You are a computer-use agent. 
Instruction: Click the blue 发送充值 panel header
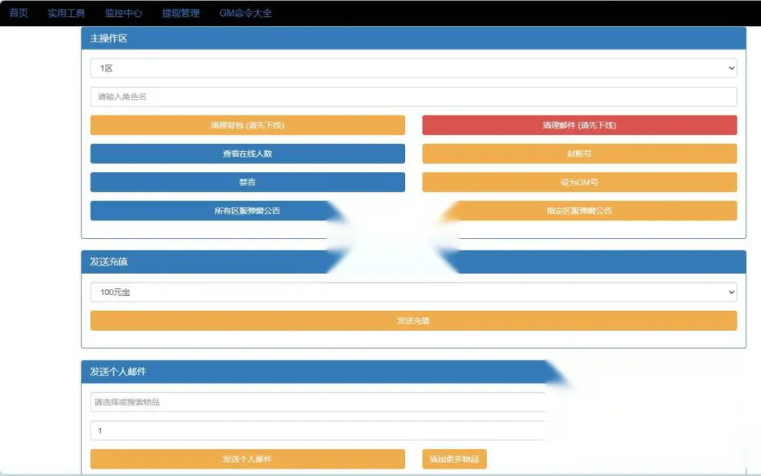[x=413, y=262]
